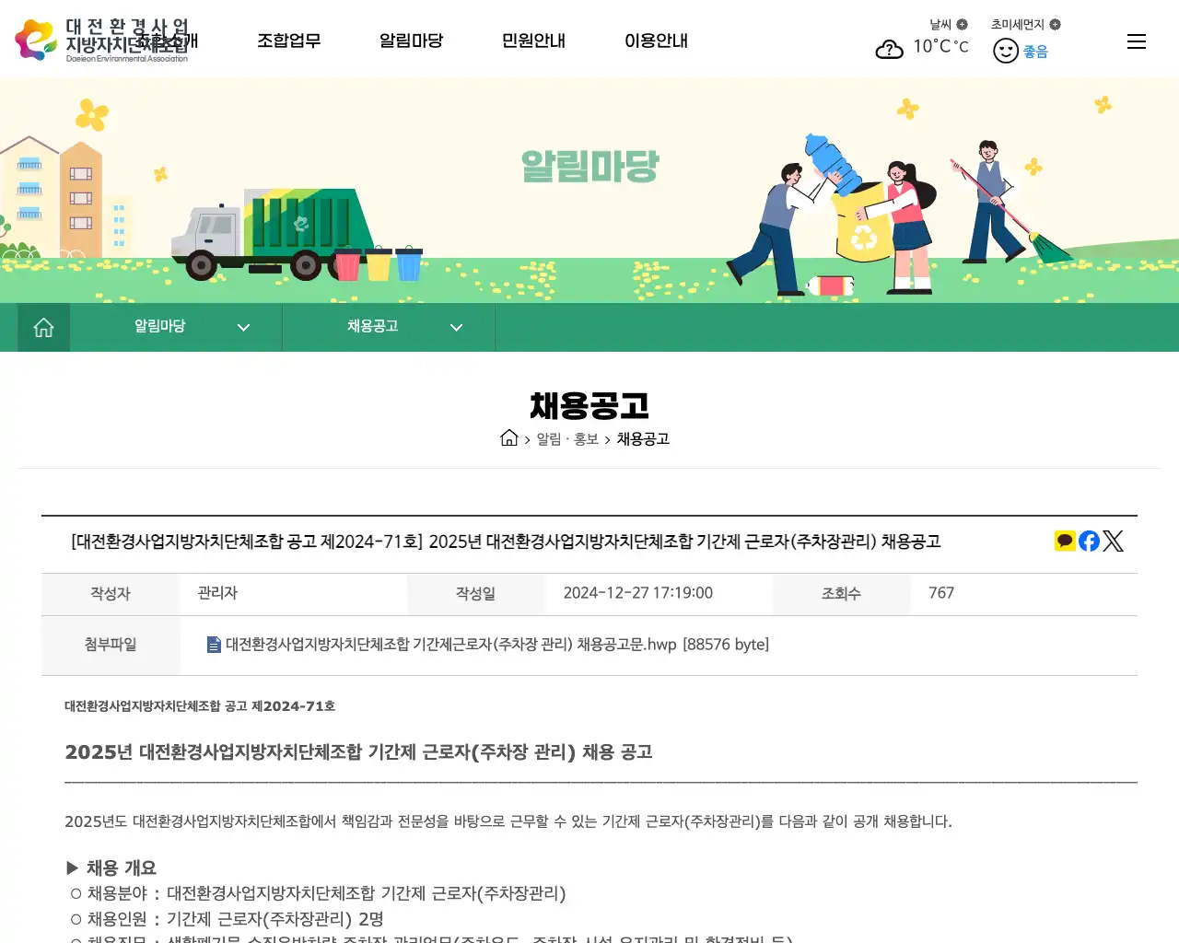The width and height of the screenshot is (1179, 943).
Task: Click the fine dust smiley face icon
Action: (1005, 51)
